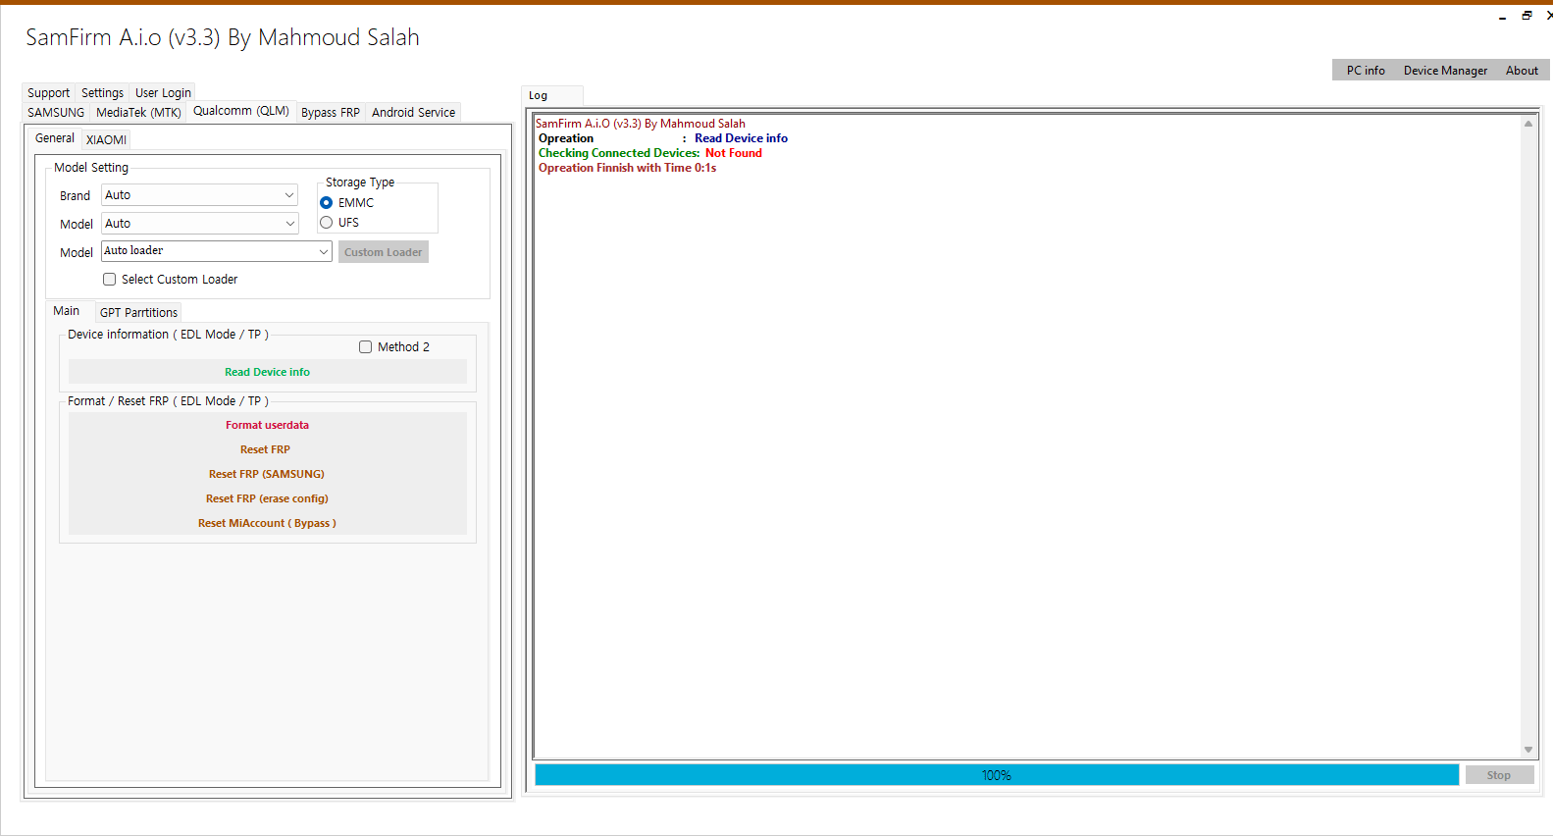1553x836 pixels.
Task: Click the Custom Loader button
Action: point(384,252)
